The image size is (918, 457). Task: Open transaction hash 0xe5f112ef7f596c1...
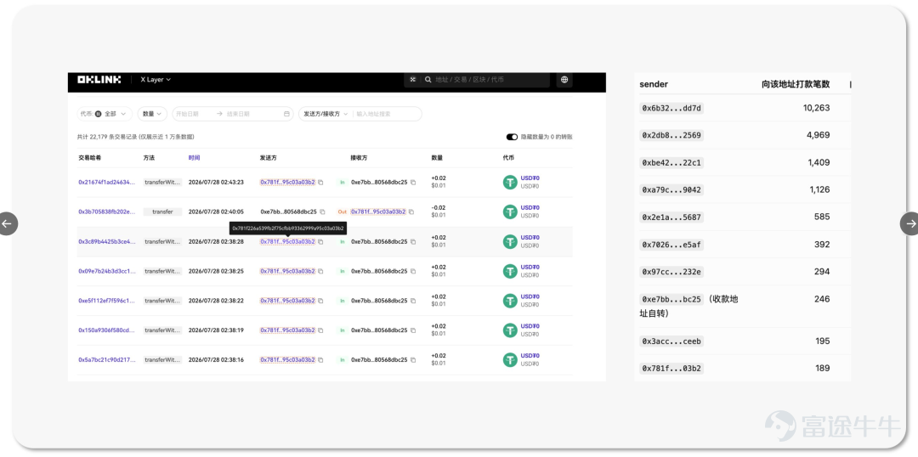pyautogui.click(x=106, y=301)
